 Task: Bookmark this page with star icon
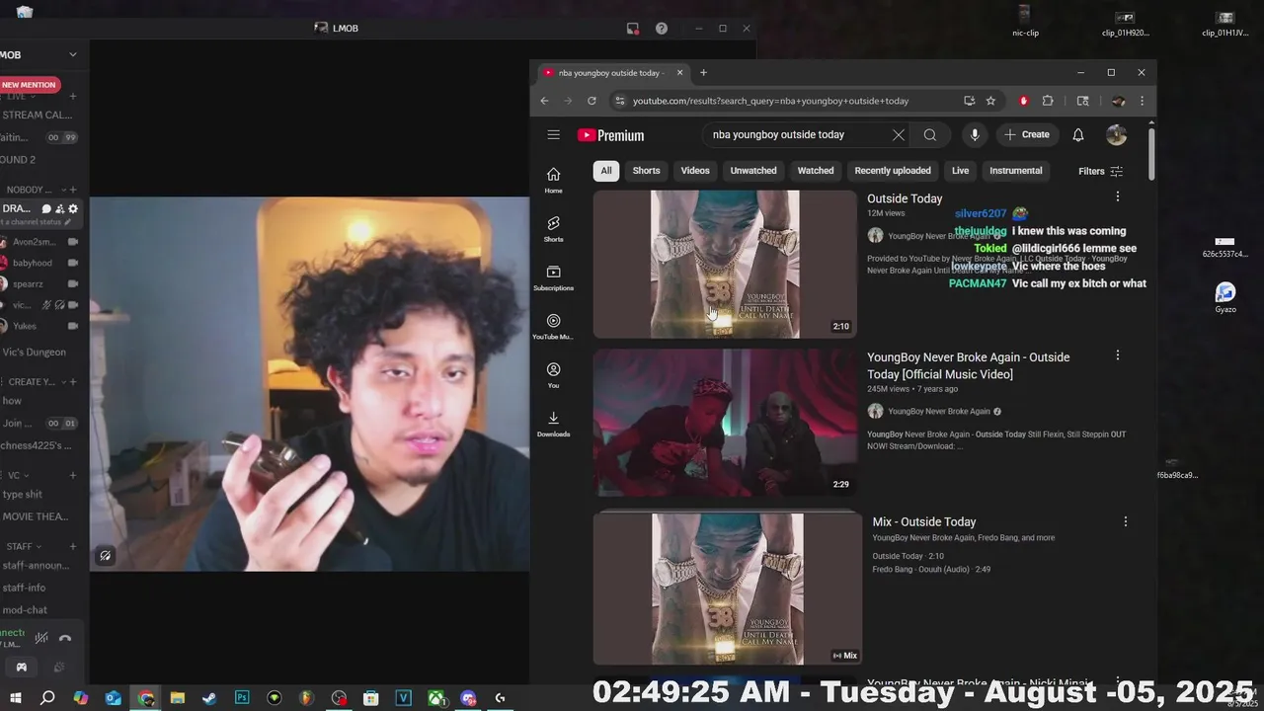point(990,101)
